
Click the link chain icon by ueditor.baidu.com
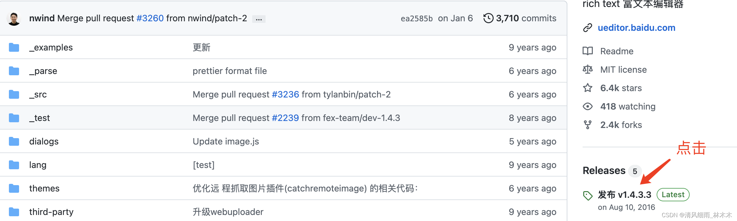pyautogui.click(x=588, y=28)
